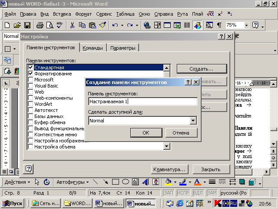Click the Columns icon

pyautogui.click(x=187, y=25)
